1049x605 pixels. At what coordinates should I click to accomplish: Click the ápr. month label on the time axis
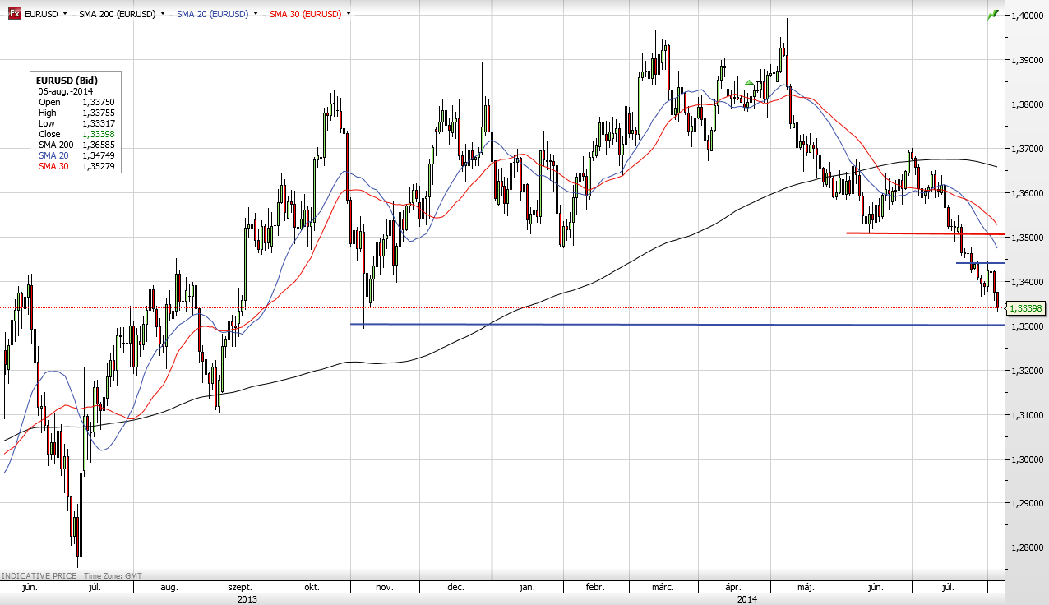[x=734, y=588]
